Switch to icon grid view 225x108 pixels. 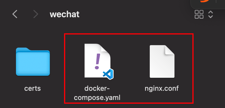199,14
